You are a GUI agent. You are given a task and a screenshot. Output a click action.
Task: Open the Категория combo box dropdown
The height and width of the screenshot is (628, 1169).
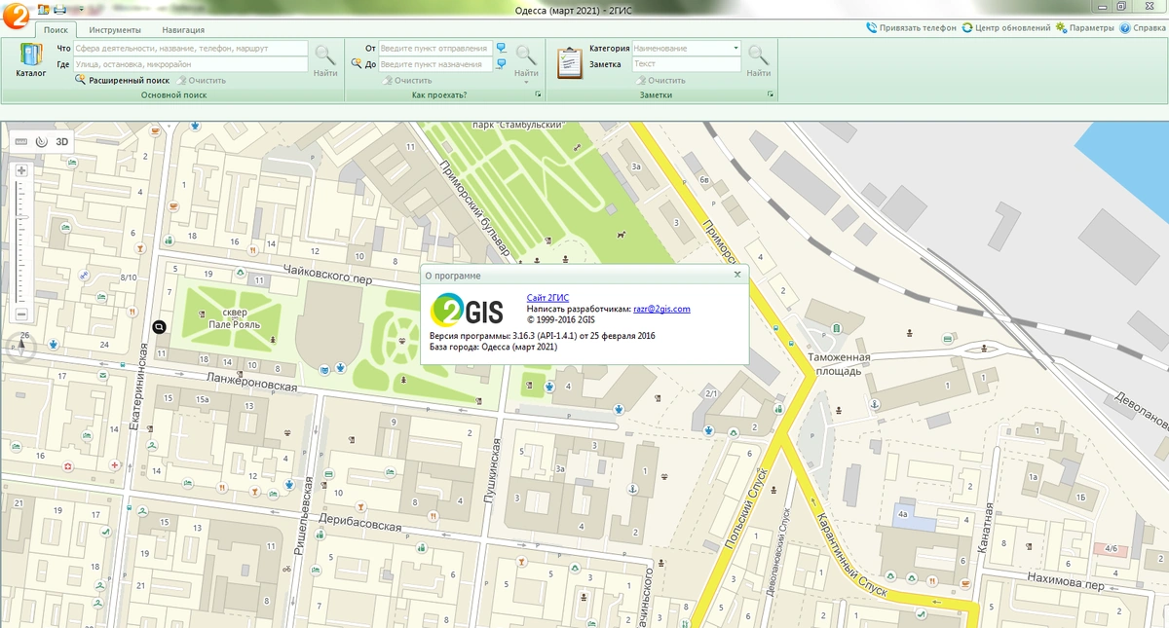point(735,48)
